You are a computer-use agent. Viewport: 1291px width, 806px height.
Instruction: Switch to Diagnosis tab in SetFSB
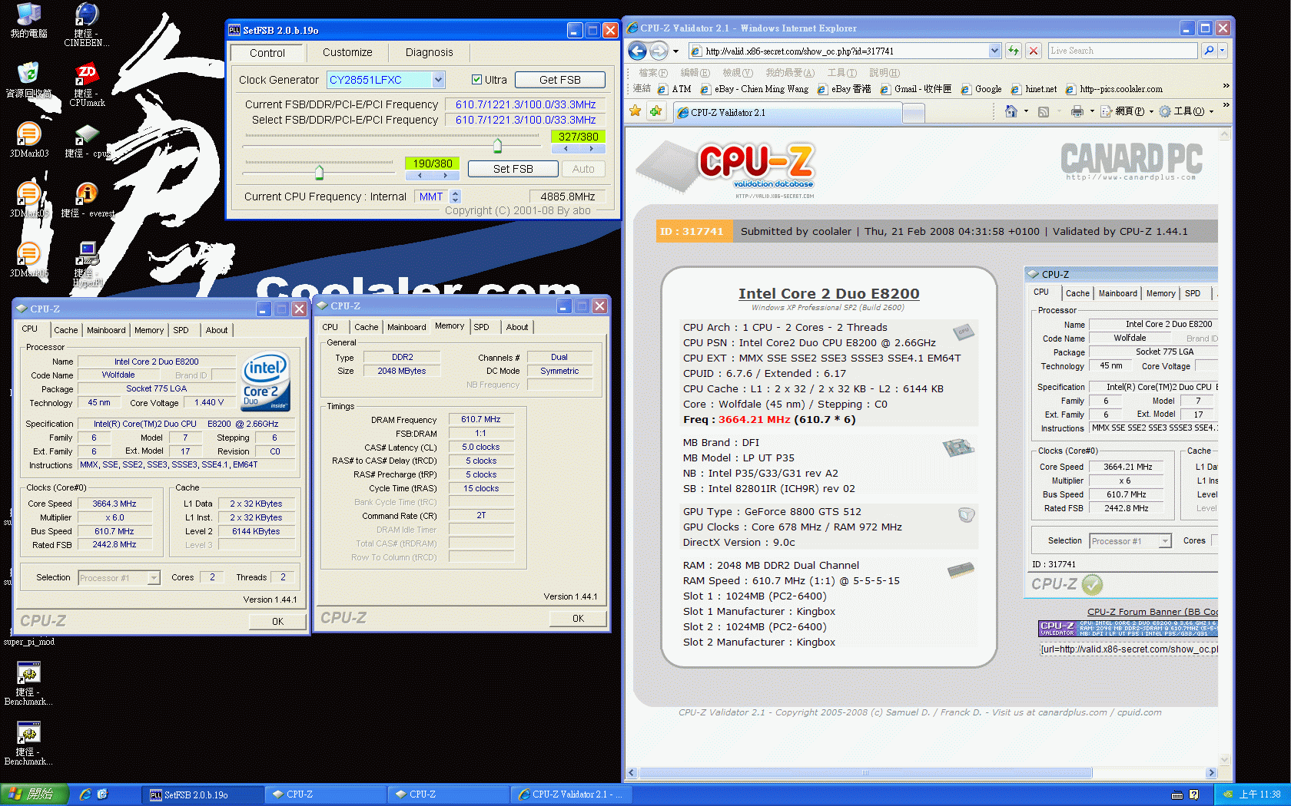429,52
